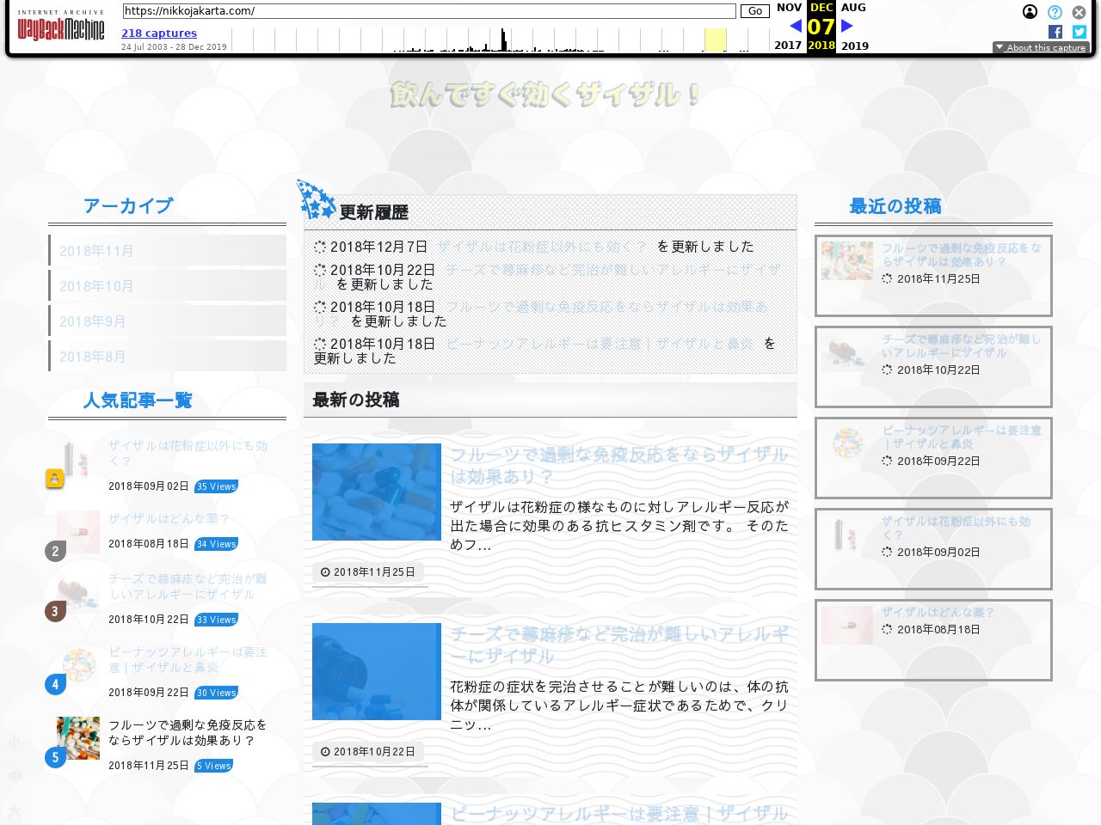Open the 218 captures link
Viewport: 1101px width, 825px height.
tap(159, 34)
